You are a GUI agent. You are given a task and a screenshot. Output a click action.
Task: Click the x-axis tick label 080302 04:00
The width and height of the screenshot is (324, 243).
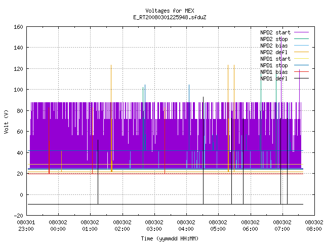pyautogui.click(x=186, y=226)
